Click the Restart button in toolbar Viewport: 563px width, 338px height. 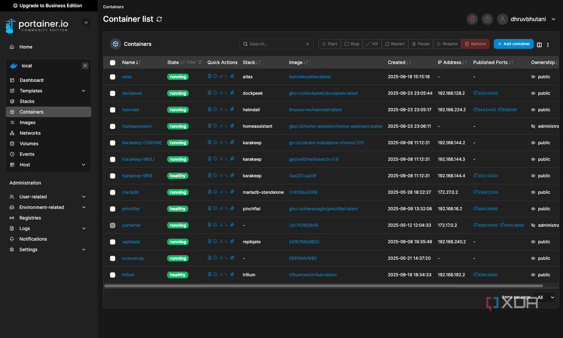(395, 44)
